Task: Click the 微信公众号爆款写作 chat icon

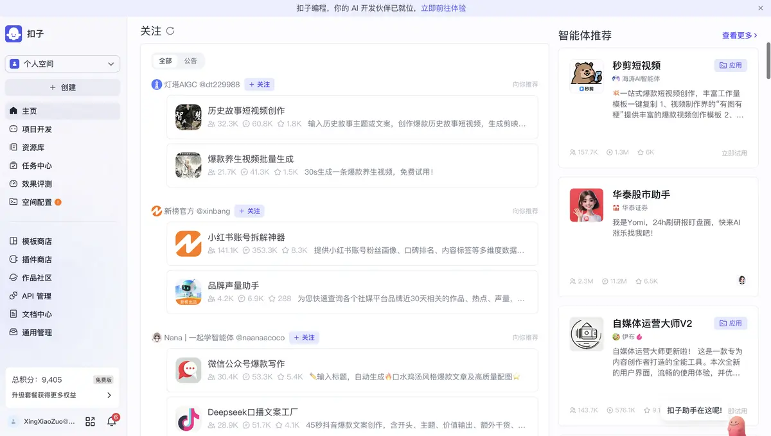Action: pyautogui.click(x=188, y=370)
